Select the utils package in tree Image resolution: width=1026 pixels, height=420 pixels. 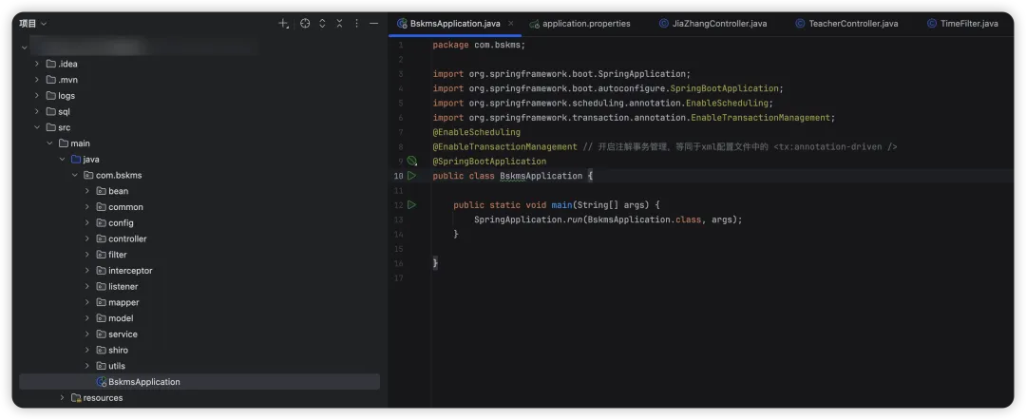click(x=117, y=367)
